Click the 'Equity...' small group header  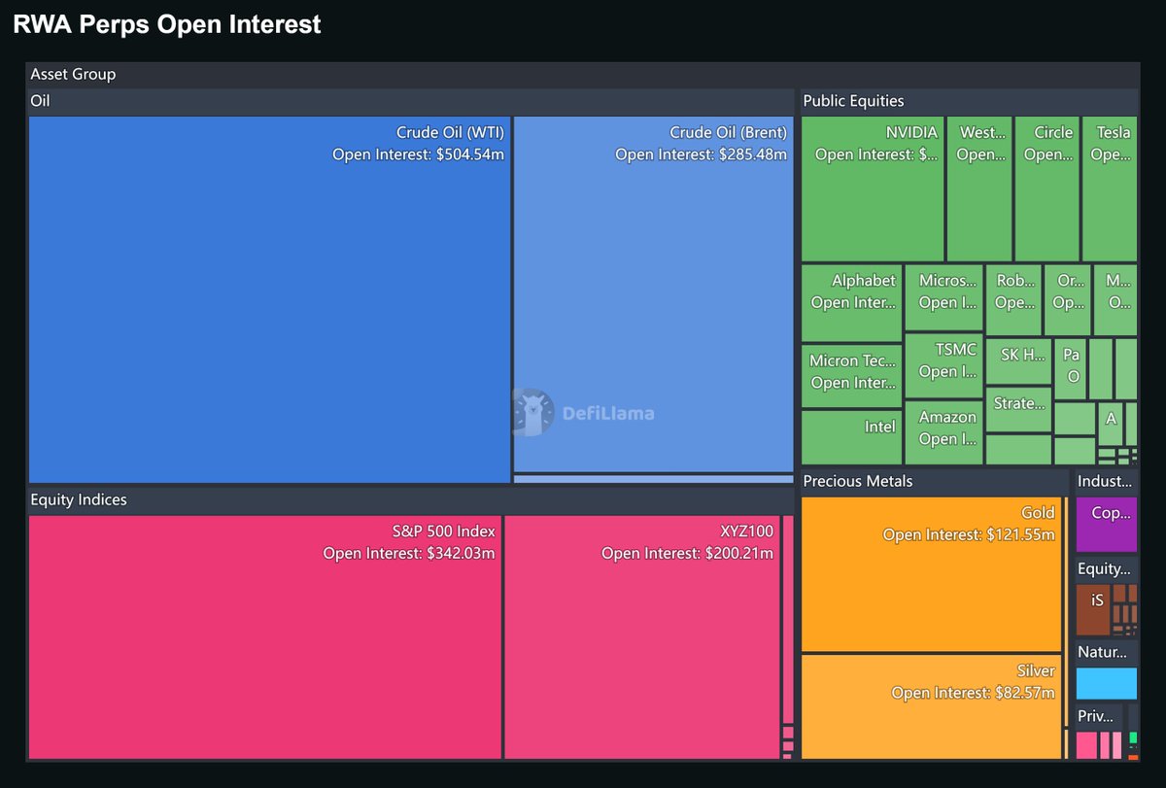[x=1106, y=569]
